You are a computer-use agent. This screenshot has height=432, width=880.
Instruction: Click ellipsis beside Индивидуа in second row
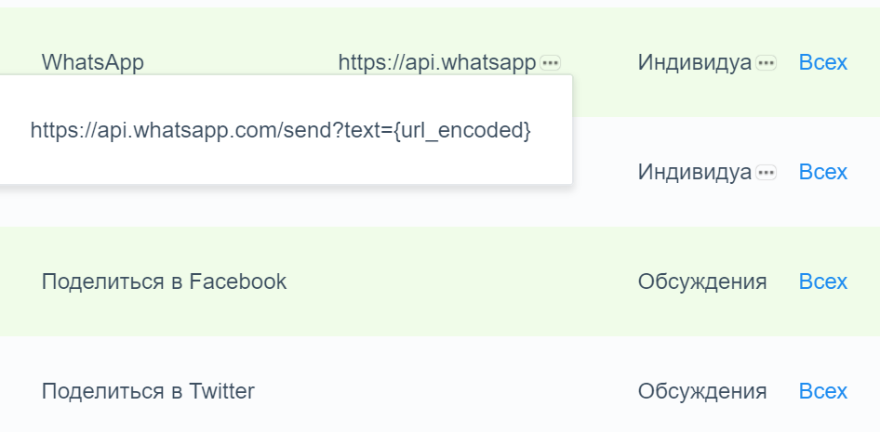pyautogui.click(x=766, y=172)
